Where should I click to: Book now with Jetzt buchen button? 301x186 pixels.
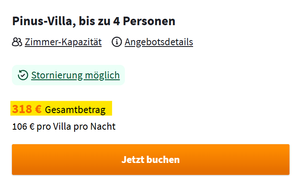pyautogui.click(x=150, y=160)
